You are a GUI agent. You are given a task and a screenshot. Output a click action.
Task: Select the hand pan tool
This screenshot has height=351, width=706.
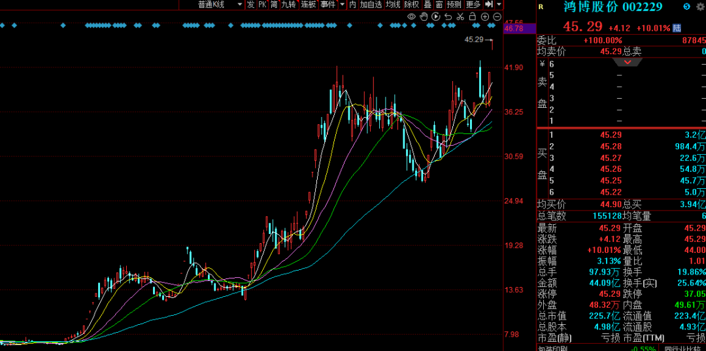click(424, 16)
